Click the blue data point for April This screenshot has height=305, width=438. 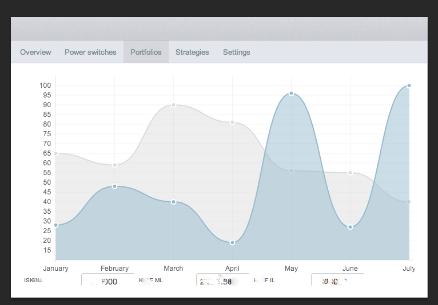232,243
